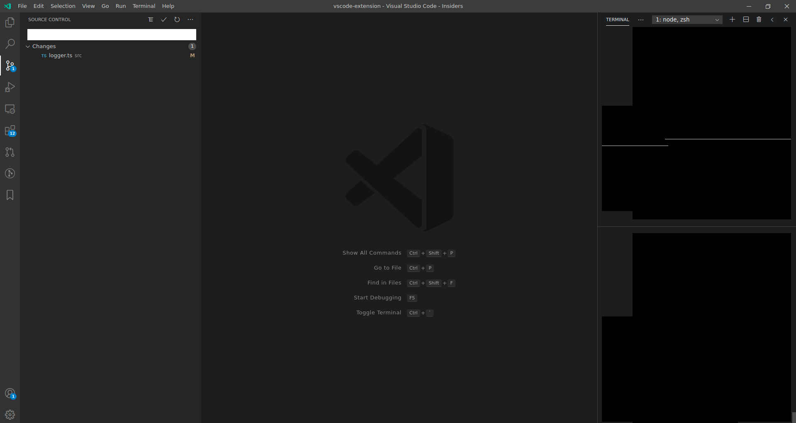Open Extensions view with 12 badge

[x=10, y=131]
